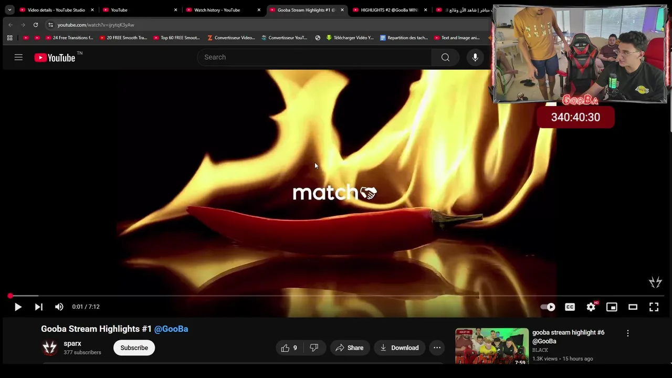Screen dimensions: 672x378
Task: Subscribe to sparx channel
Action: point(134,348)
